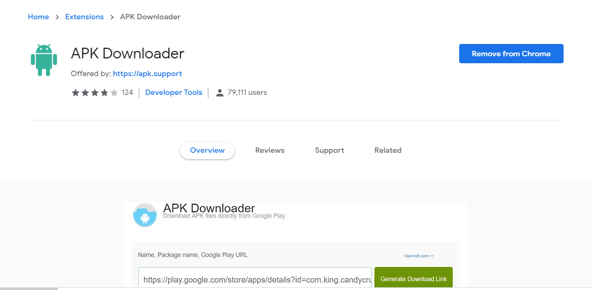This screenshot has height=290, width=592.
Task: Click the blue folder Android icon in preview
Action: [x=145, y=215]
